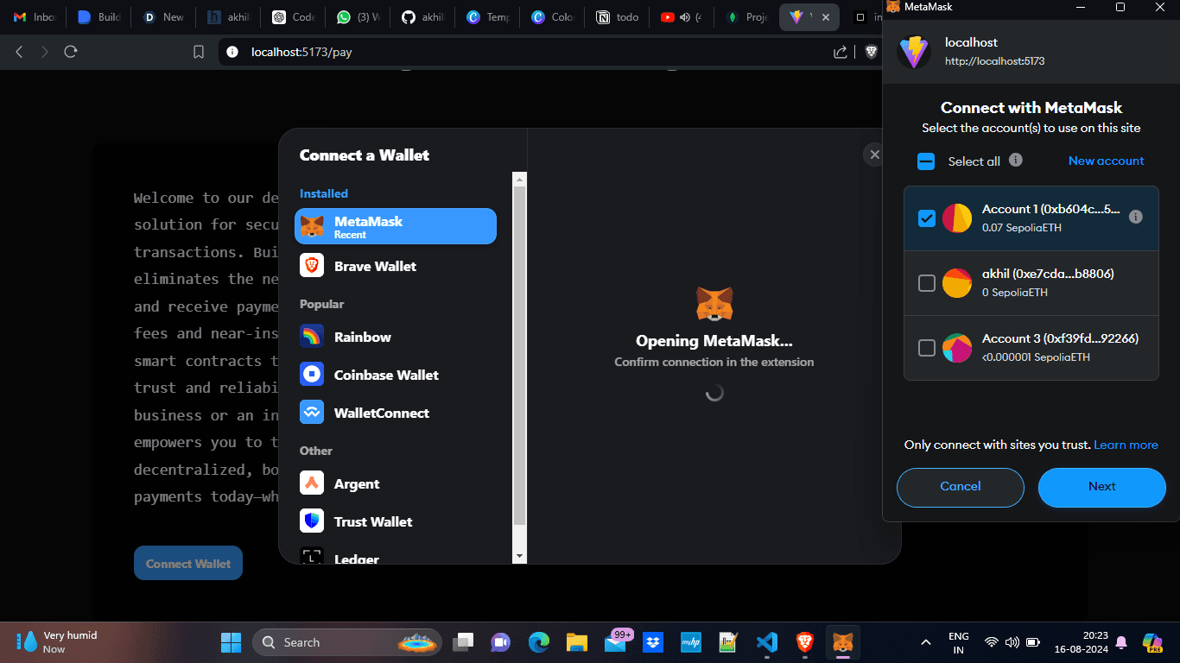Pick Trust Wallet from the list
This screenshot has width=1180, height=663.
pyautogui.click(x=396, y=521)
